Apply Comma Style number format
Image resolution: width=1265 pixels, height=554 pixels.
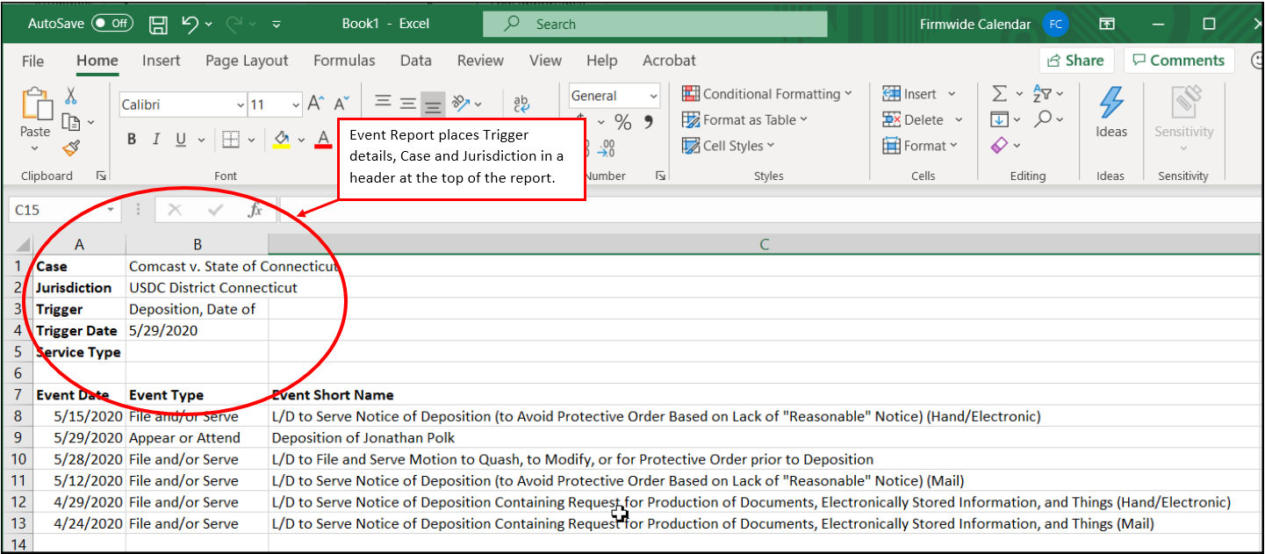tap(649, 122)
